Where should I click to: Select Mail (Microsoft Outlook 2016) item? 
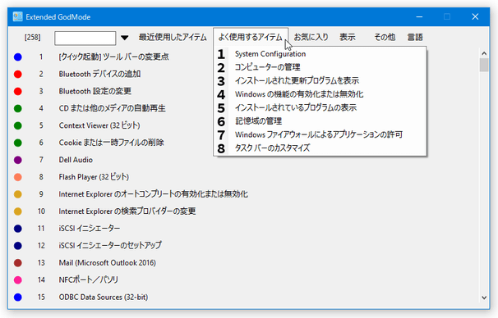point(108,262)
